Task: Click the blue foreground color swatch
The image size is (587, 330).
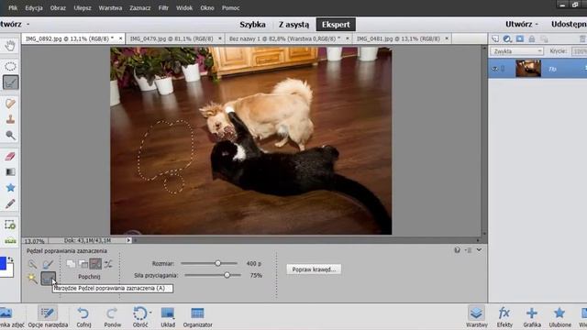Action: (x=3, y=263)
